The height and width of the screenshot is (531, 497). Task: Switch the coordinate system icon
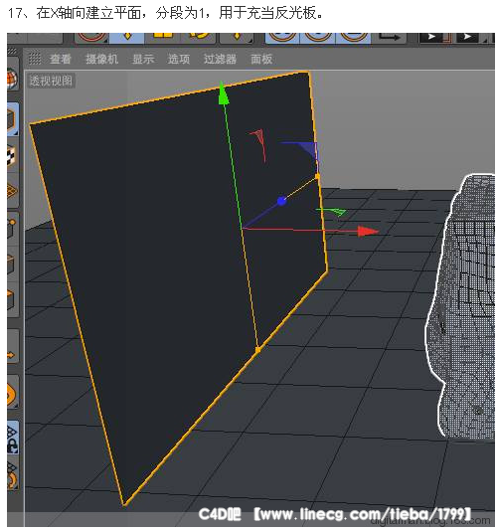click(389, 37)
